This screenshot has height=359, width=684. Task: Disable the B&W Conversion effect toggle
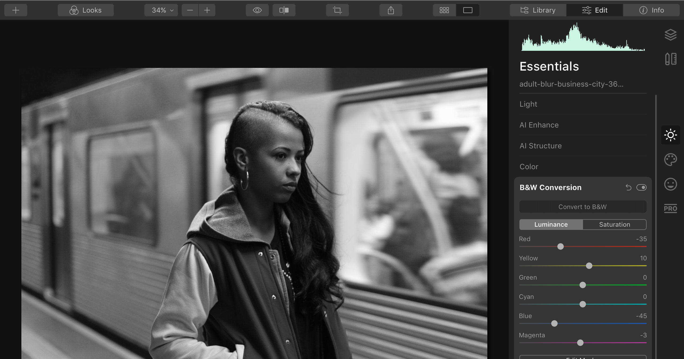tap(642, 187)
